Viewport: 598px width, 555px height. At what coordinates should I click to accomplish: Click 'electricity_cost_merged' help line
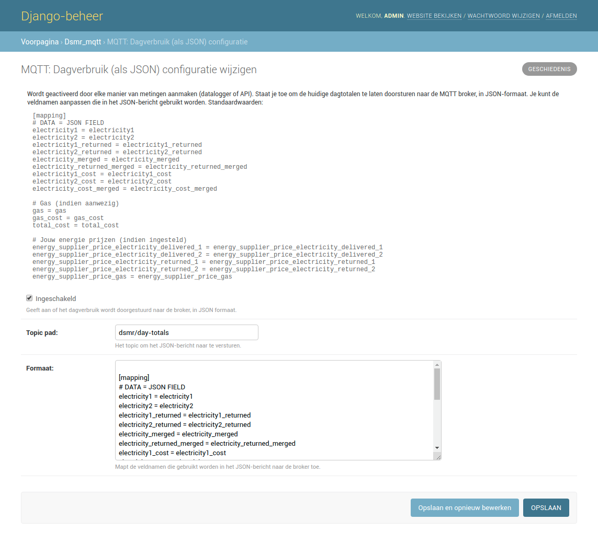(125, 189)
